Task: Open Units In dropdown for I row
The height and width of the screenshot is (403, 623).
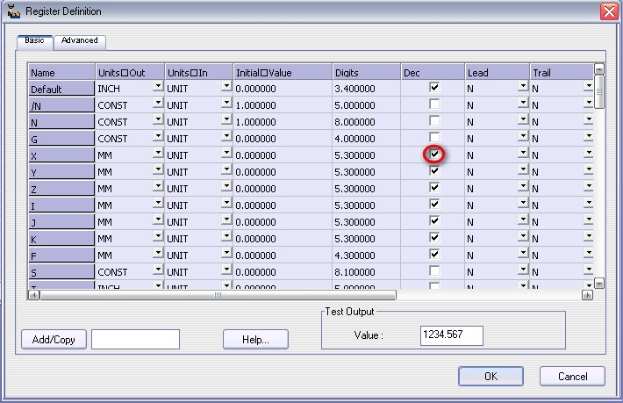Action: tap(226, 203)
